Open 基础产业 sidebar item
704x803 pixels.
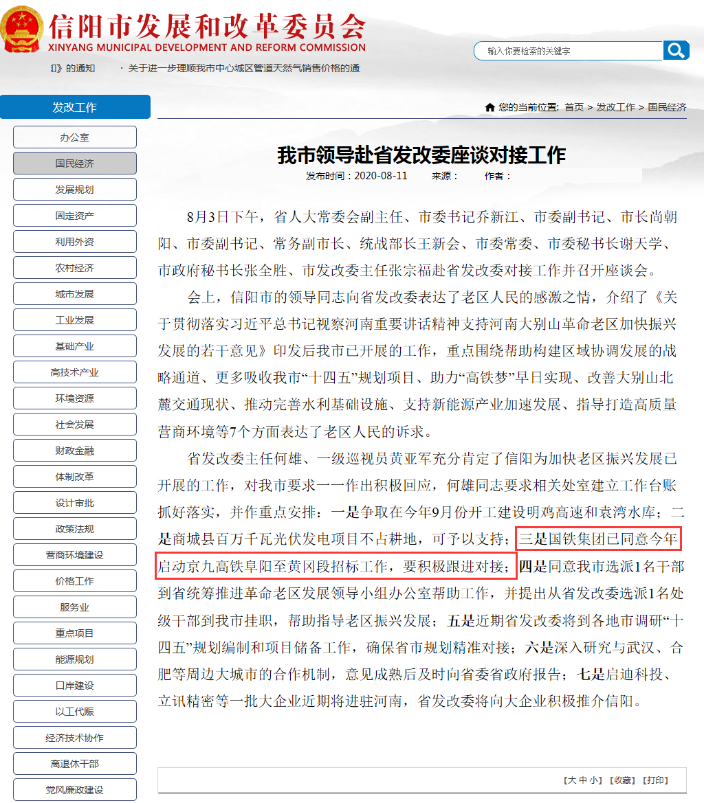75,346
